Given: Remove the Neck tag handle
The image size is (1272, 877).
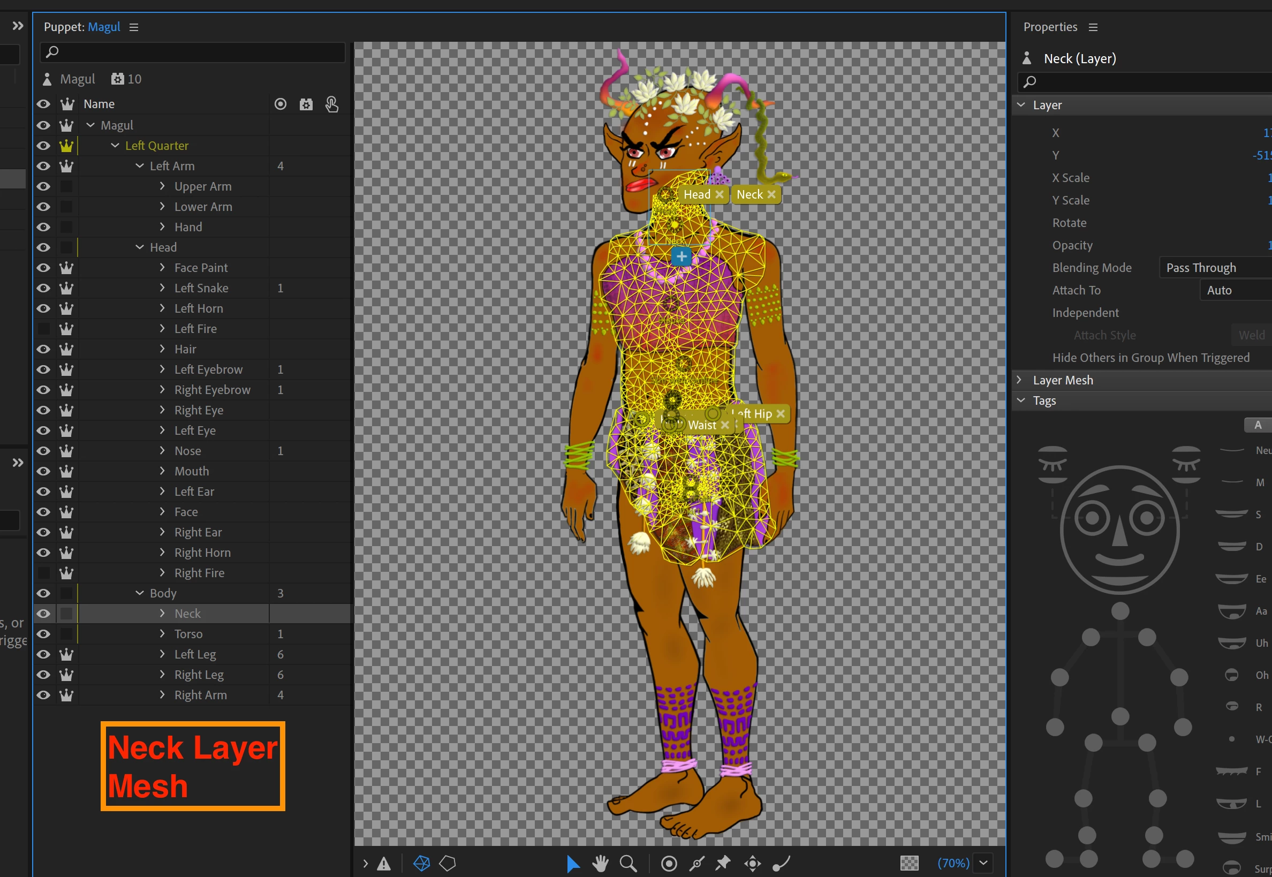Looking at the screenshot, I should [x=771, y=194].
